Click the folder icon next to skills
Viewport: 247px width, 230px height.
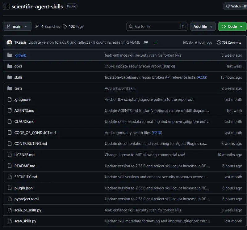[x=10, y=77]
